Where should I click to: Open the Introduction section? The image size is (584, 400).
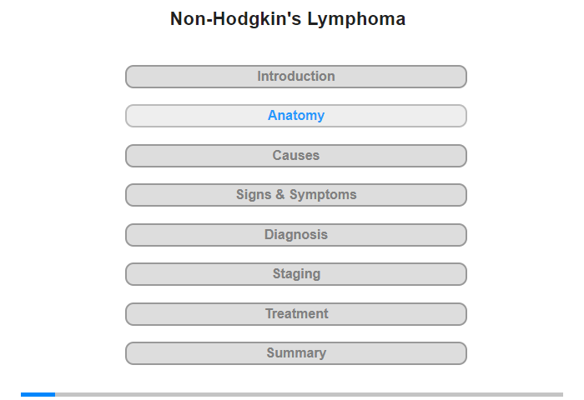click(295, 77)
